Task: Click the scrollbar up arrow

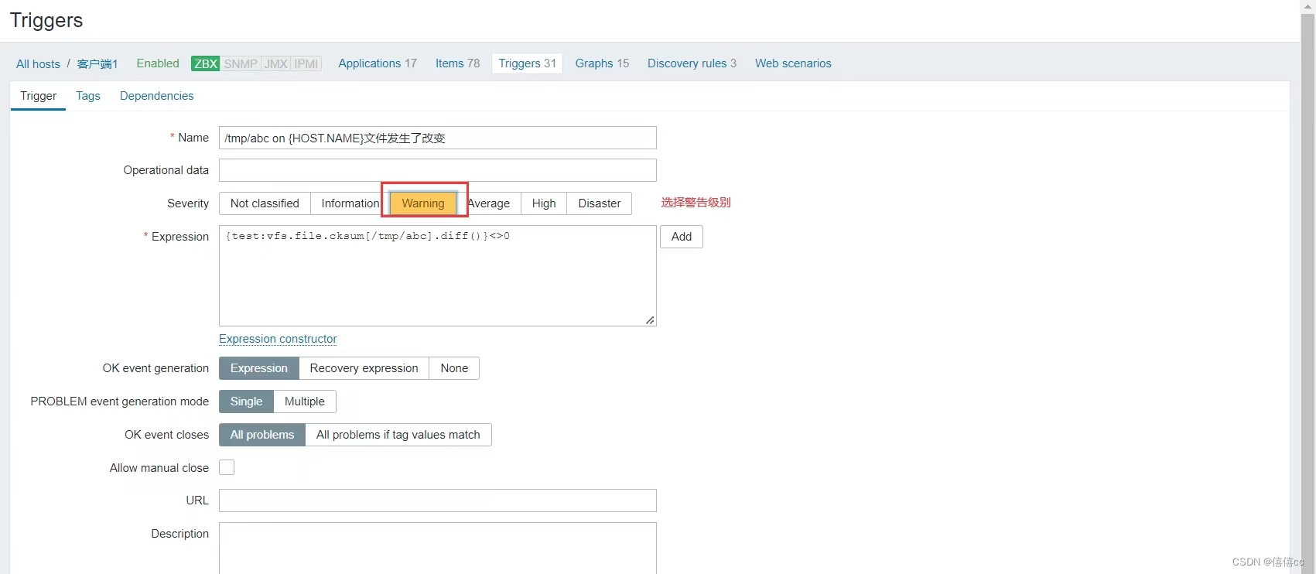Action: tap(1307, 6)
